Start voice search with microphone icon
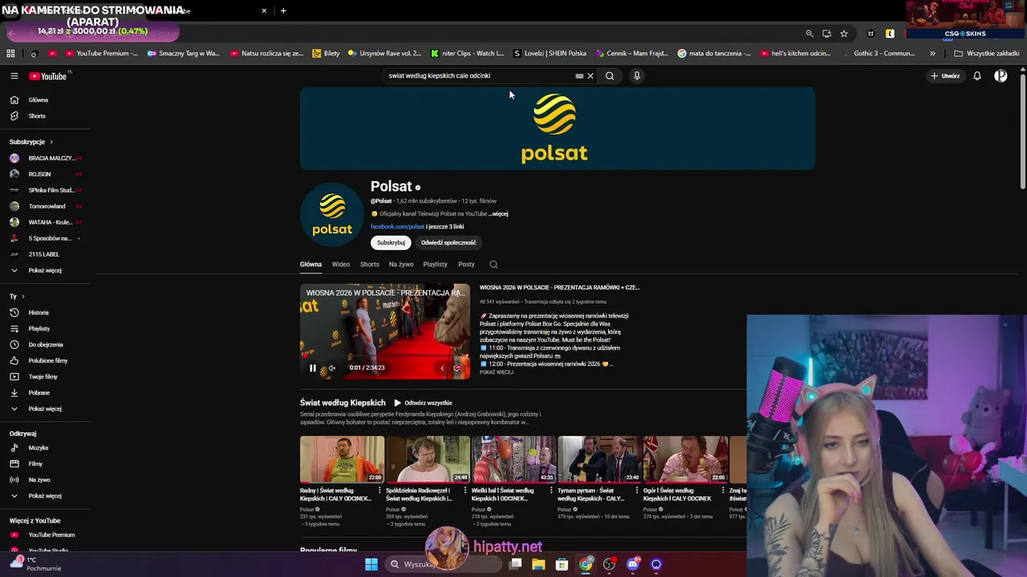Viewport: 1027px width, 577px height. [x=637, y=76]
